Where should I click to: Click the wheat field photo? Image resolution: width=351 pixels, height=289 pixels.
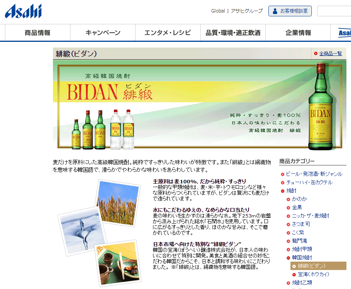point(118,203)
